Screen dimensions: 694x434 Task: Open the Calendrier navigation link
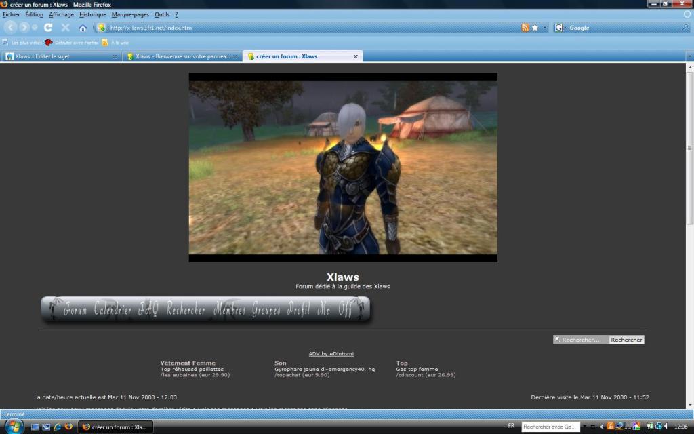[x=113, y=309]
